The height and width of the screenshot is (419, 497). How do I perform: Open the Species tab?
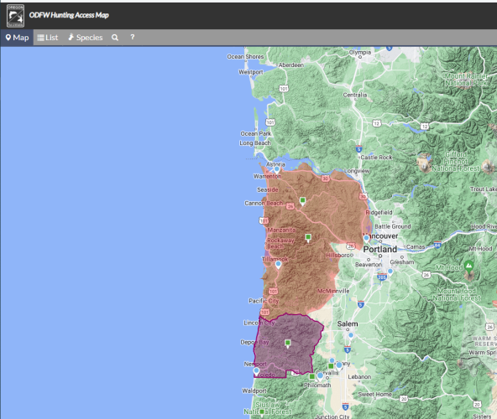click(86, 38)
